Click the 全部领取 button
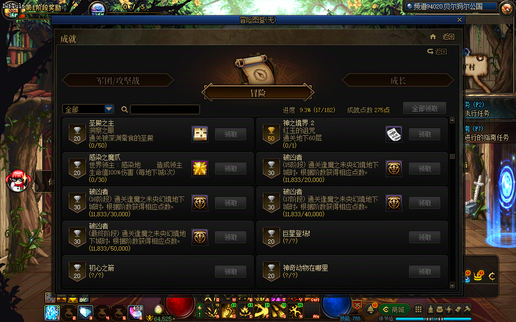Viewport: 516px width, 322px height. (425, 108)
